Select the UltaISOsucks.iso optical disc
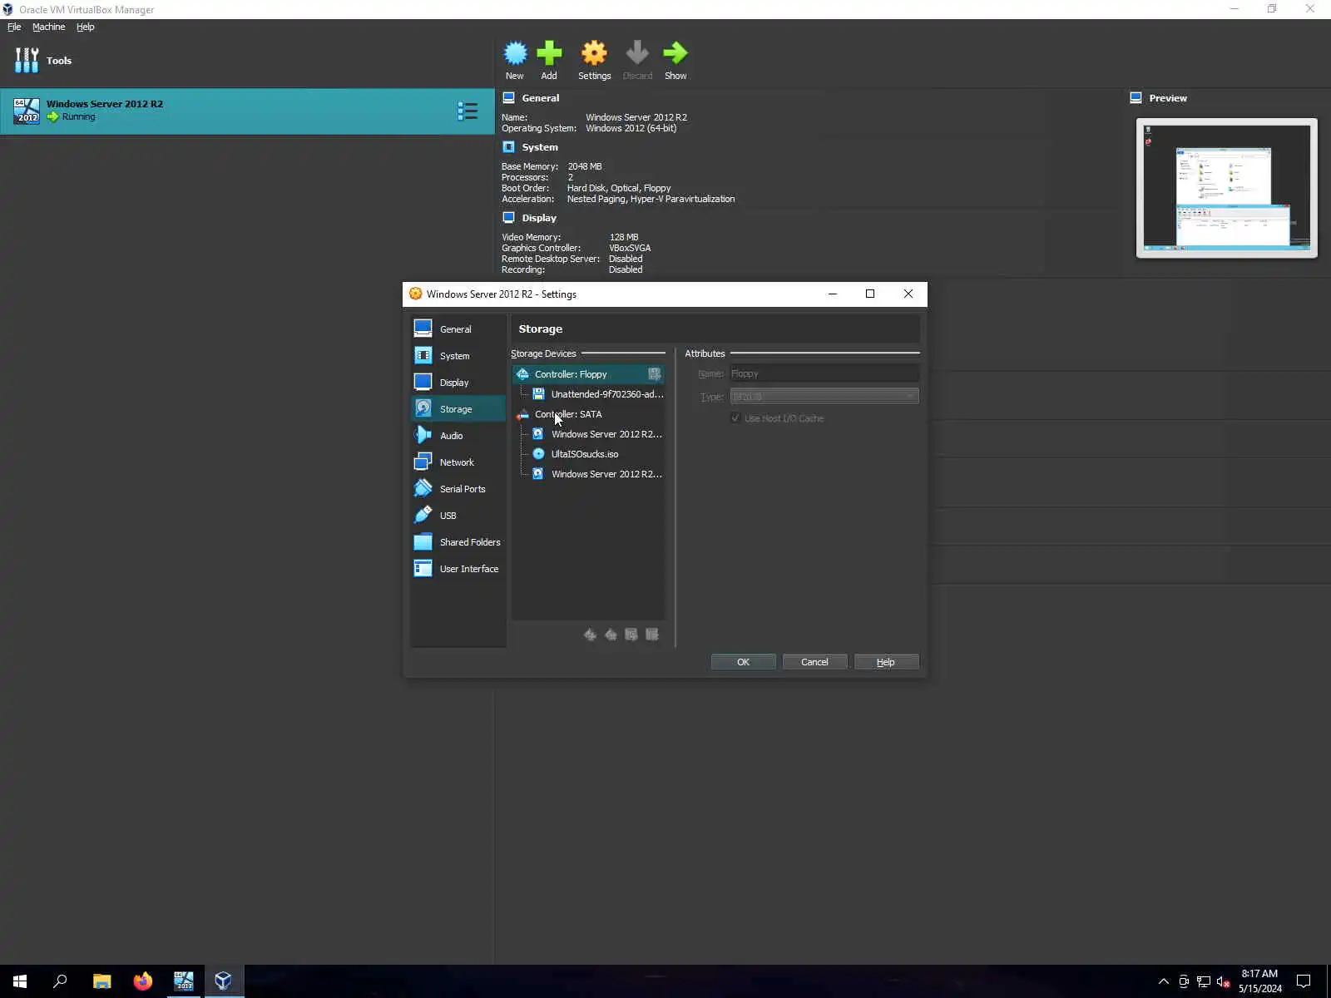 tap(585, 454)
